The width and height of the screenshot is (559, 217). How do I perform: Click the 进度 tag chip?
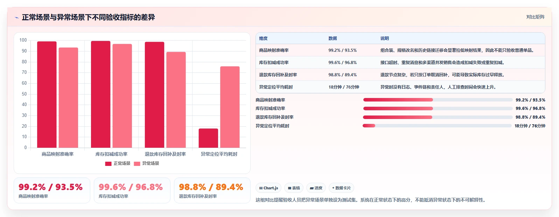(316, 188)
